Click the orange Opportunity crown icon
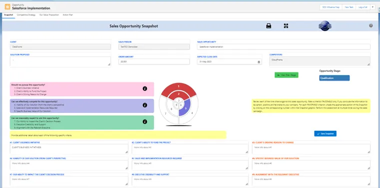This screenshot has width=380, height=188. pos(7,6)
